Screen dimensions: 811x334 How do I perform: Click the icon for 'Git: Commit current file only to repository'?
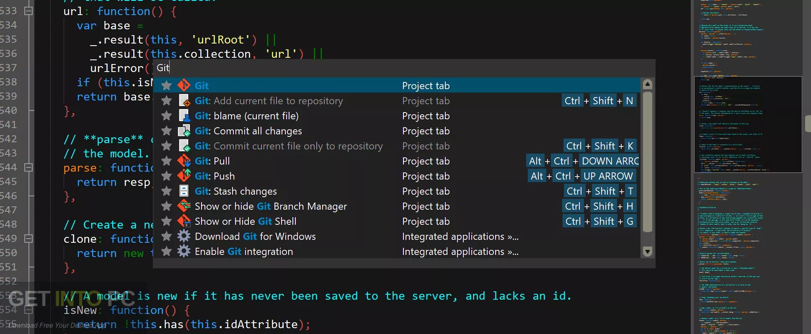(184, 146)
